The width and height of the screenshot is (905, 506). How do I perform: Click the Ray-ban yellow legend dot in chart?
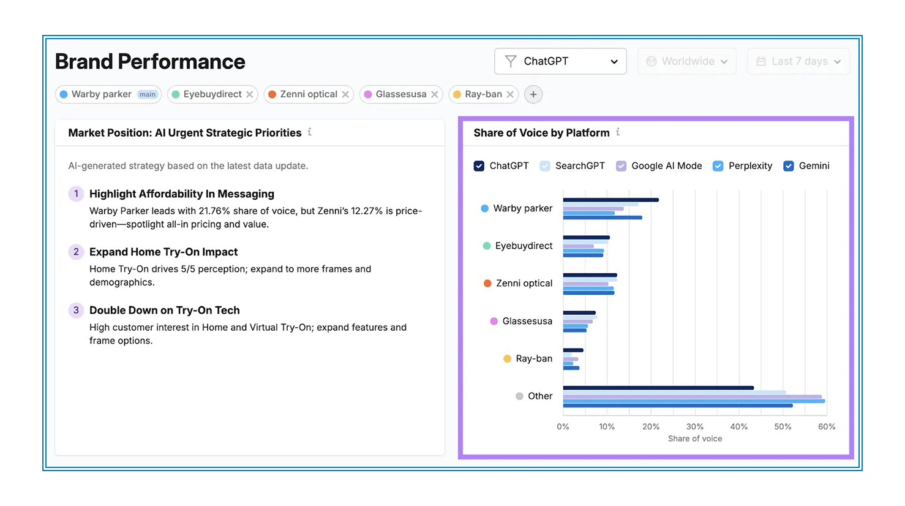(507, 358)
